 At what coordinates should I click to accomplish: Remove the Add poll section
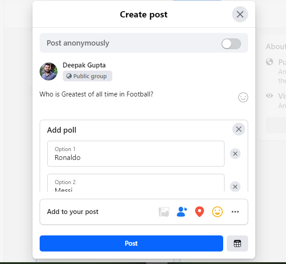(239, 129)
